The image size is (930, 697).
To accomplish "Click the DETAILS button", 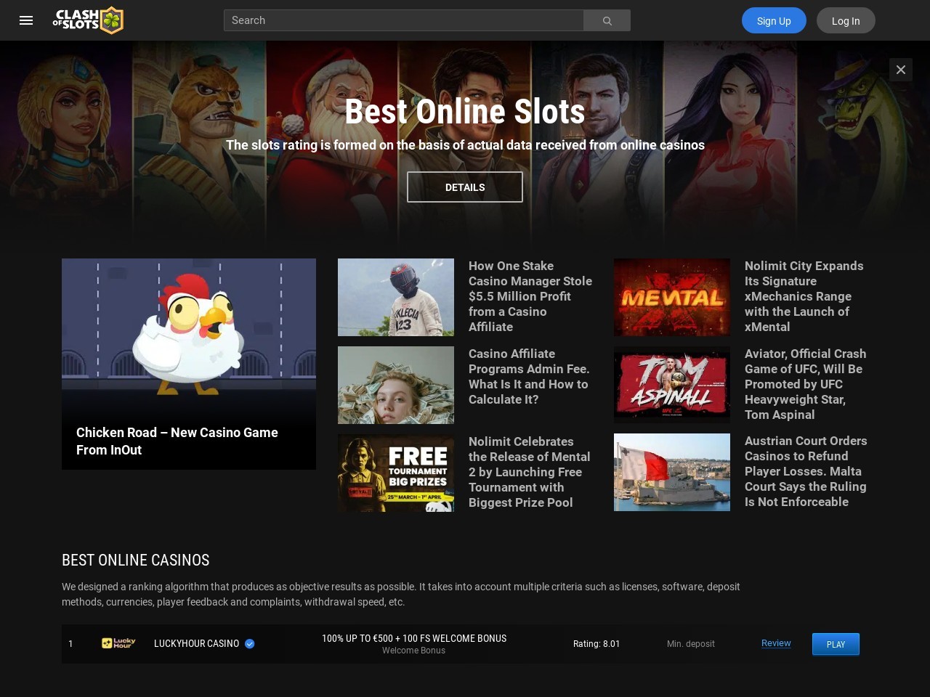I will [465, 187].
